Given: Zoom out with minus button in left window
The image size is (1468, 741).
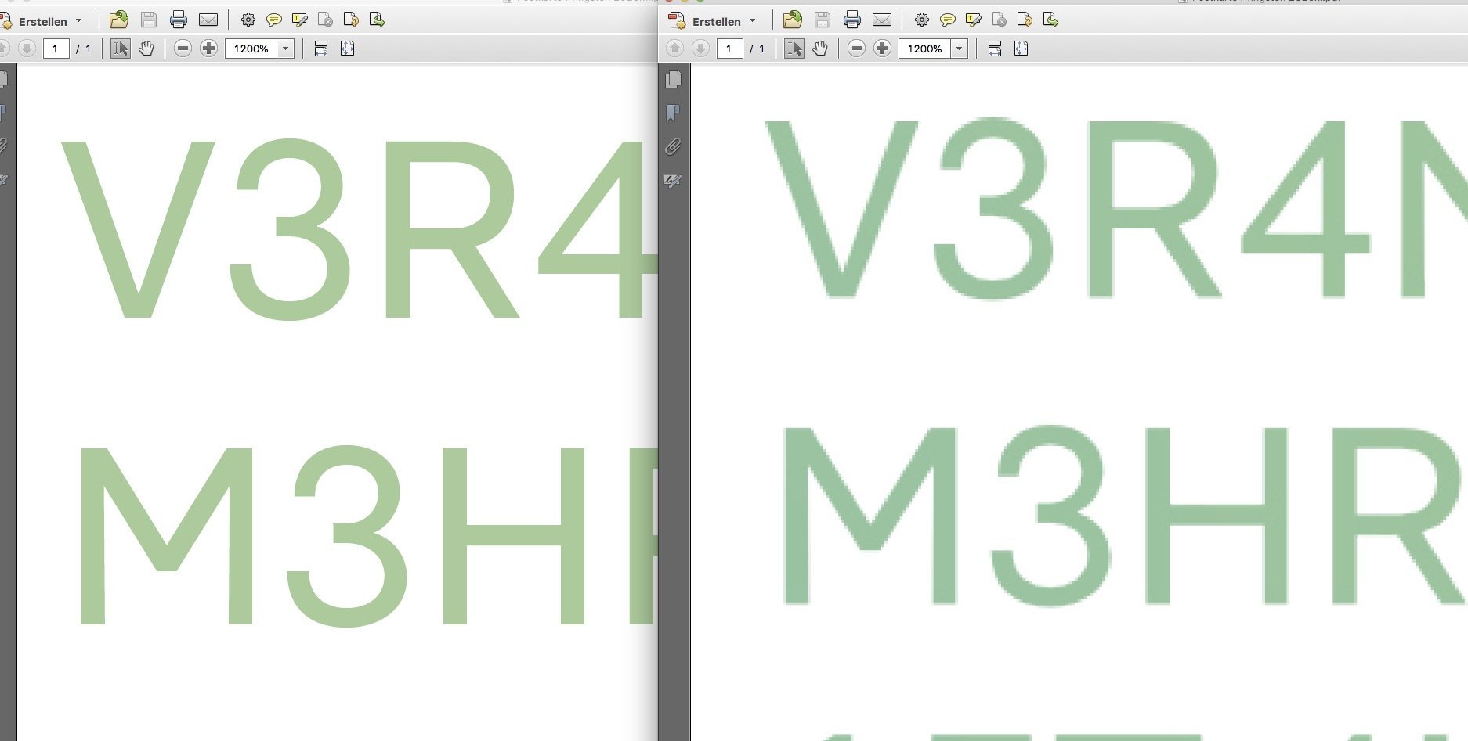Looking at the screenshot, I should tap(183, 49).
